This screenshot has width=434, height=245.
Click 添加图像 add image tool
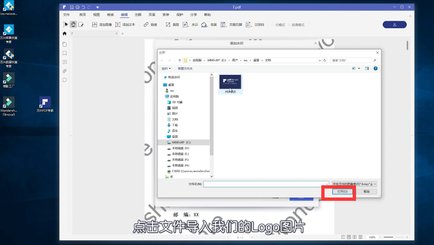(x=102, y=24)
